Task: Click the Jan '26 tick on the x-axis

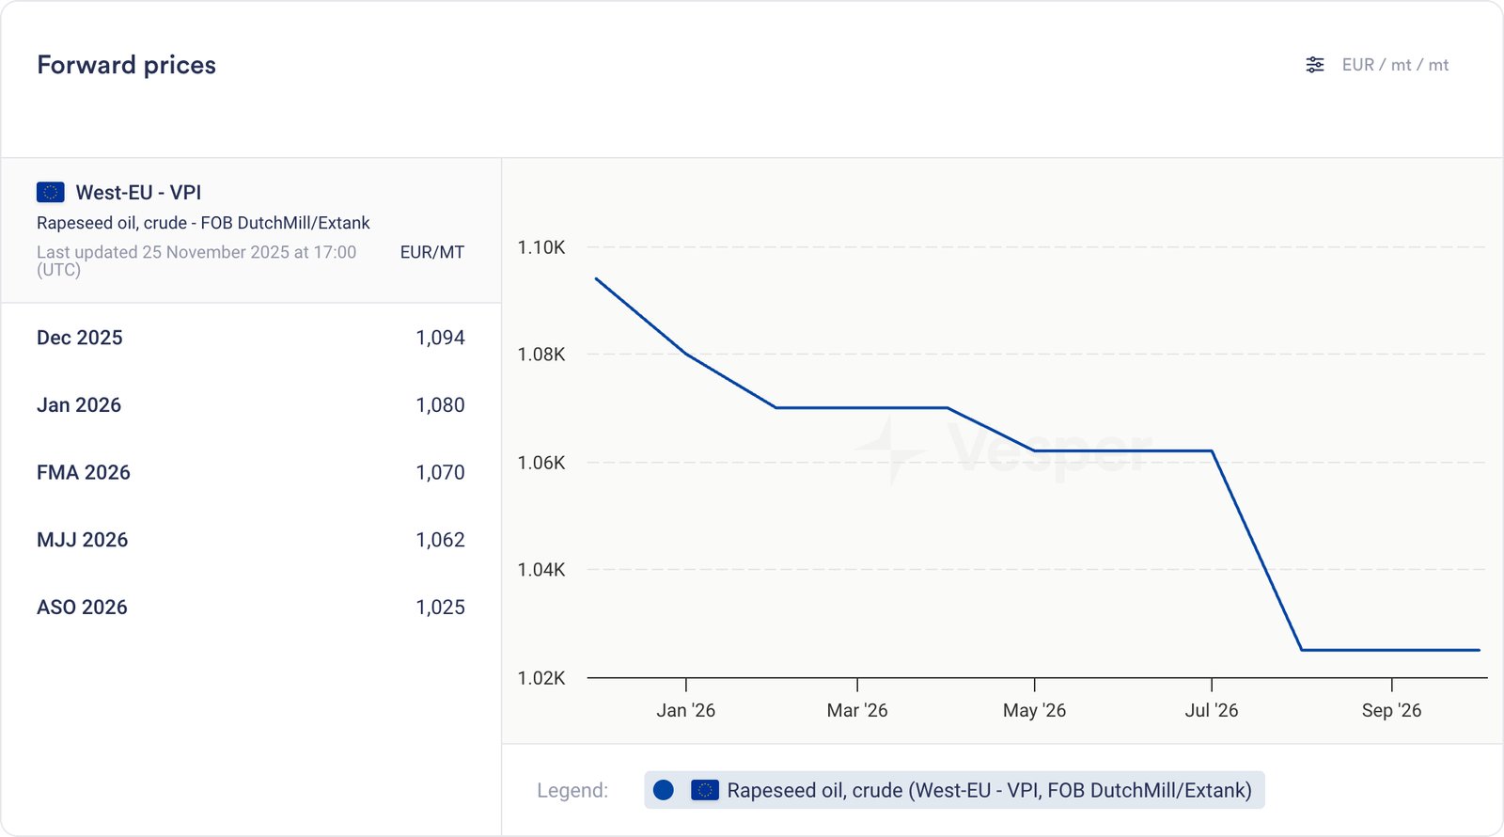Action: click(685, 710)
